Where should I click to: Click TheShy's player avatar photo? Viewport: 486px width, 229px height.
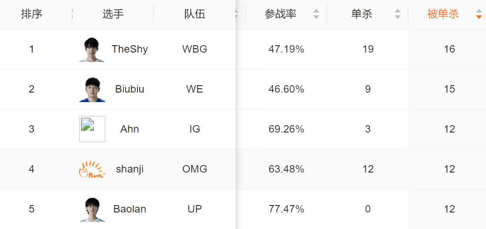point(92,50)
